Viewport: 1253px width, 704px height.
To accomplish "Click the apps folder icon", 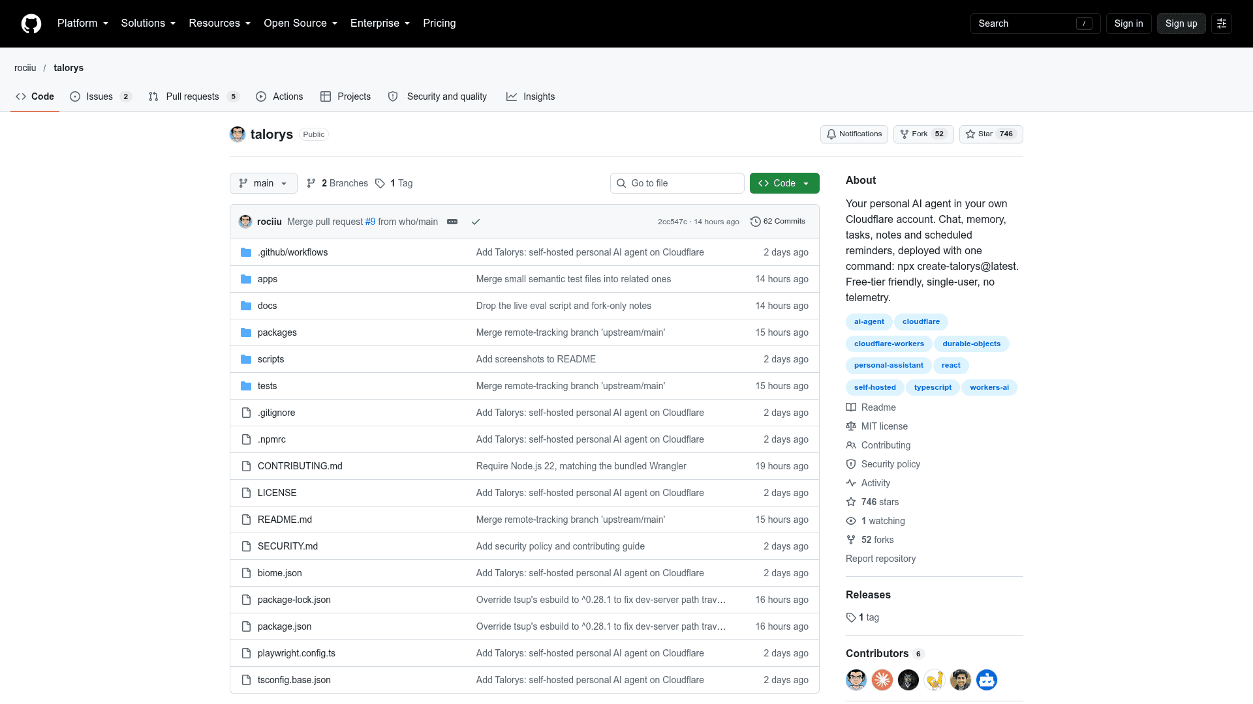I will [x=246, y=279].
